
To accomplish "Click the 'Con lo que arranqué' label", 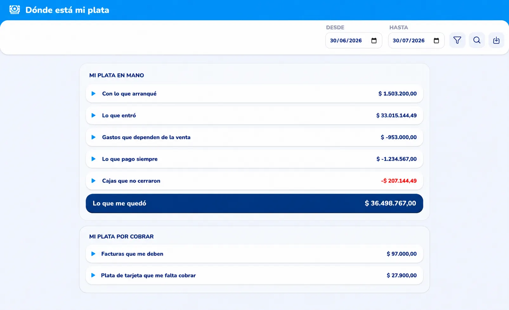I will pos(129,94).
